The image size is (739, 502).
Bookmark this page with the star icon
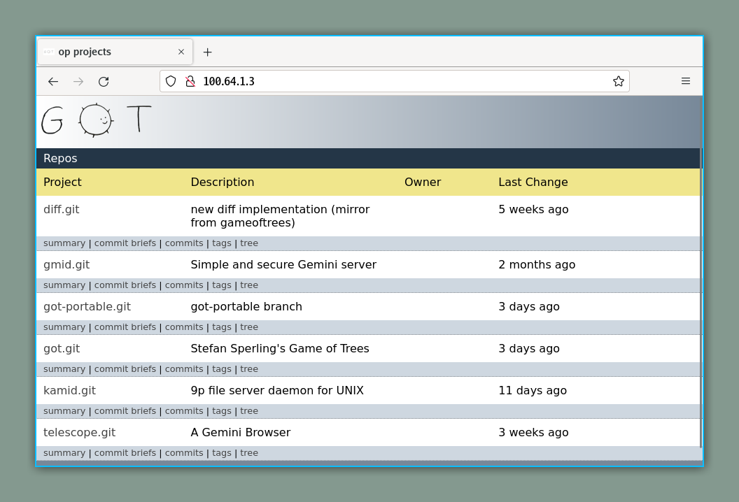click(618, 82)
